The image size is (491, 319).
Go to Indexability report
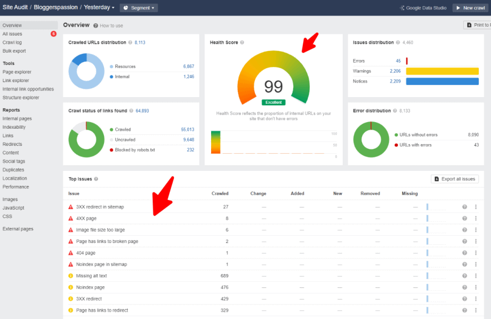click(x=14, y=127)
